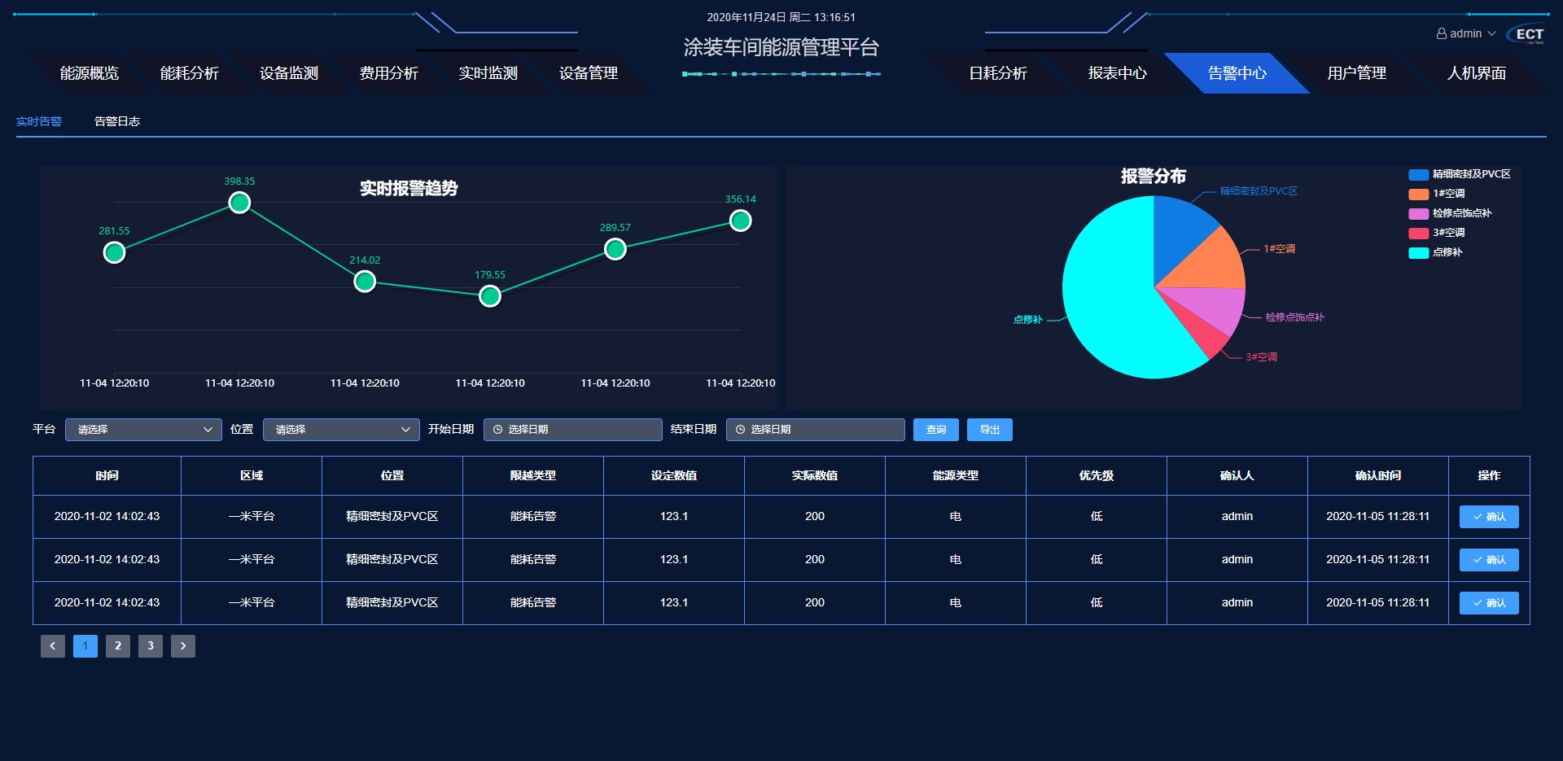Expand the admin user menu arrow
1563x761 pixels.
pyautogui.click(x=1491, y=33)
